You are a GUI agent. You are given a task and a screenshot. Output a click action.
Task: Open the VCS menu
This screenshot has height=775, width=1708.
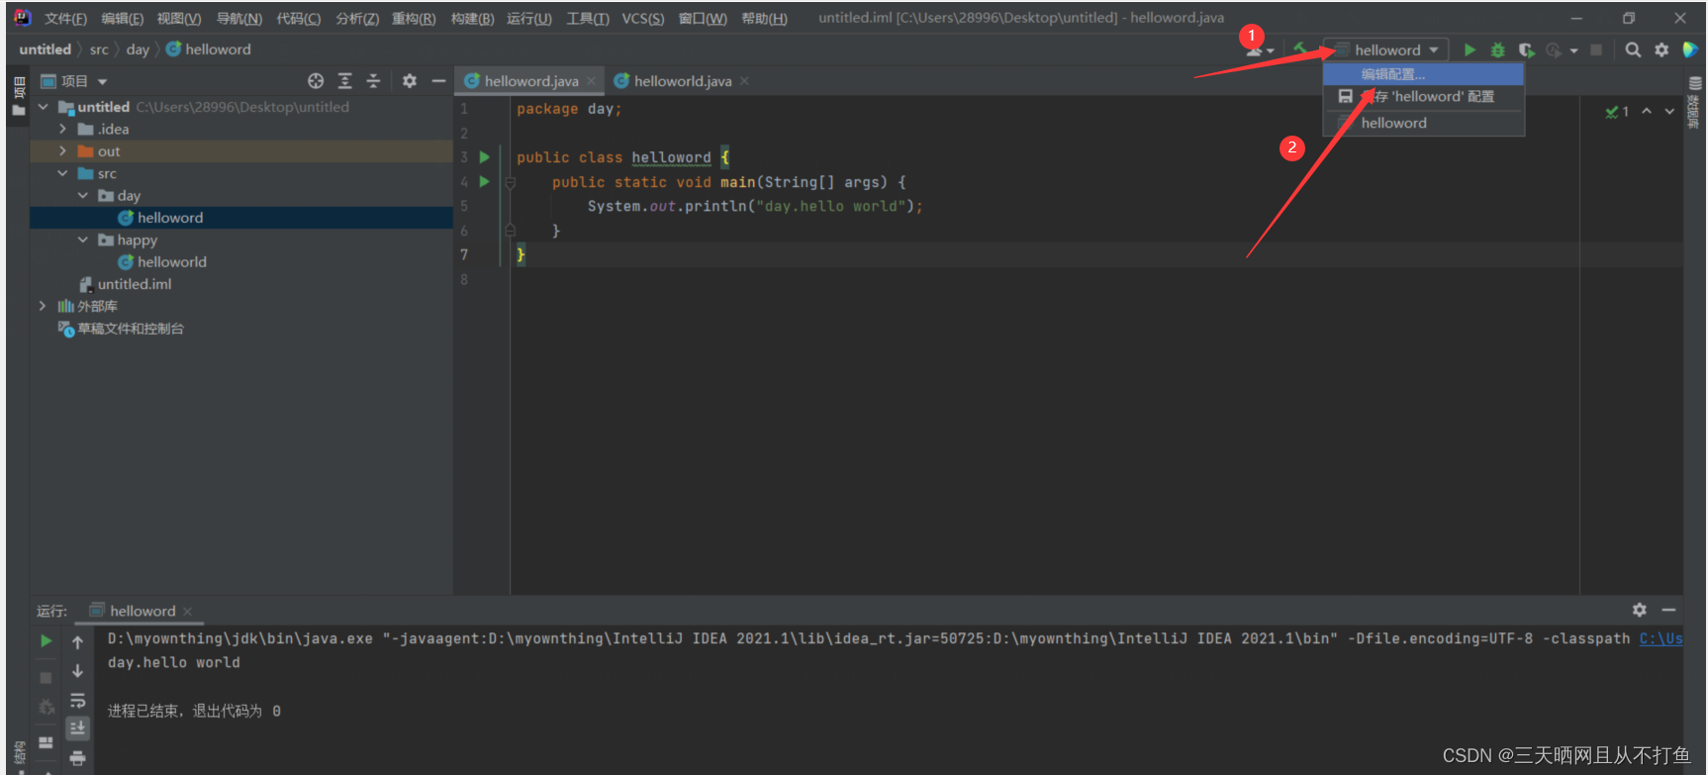[x=642, y=19]
